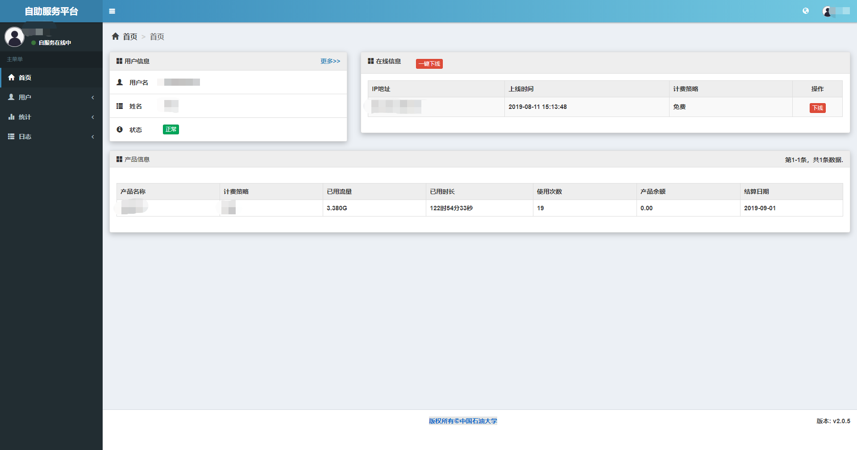This screenshot has width=857, height=450.
Task: Open the 版权所有©中国石油大学 footer link
Action: tap(463, 421)
